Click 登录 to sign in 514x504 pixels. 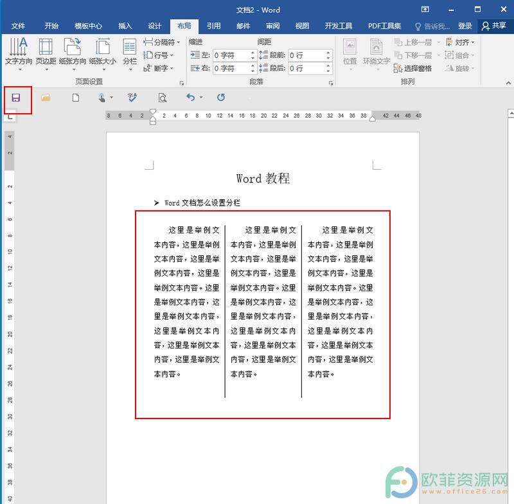click(x=465, y=26)
